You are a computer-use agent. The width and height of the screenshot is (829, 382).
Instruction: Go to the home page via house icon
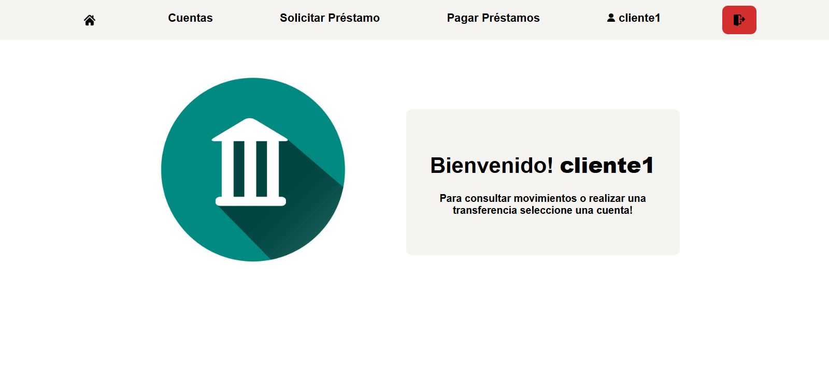pyautogui.click(x=90, y=20)
